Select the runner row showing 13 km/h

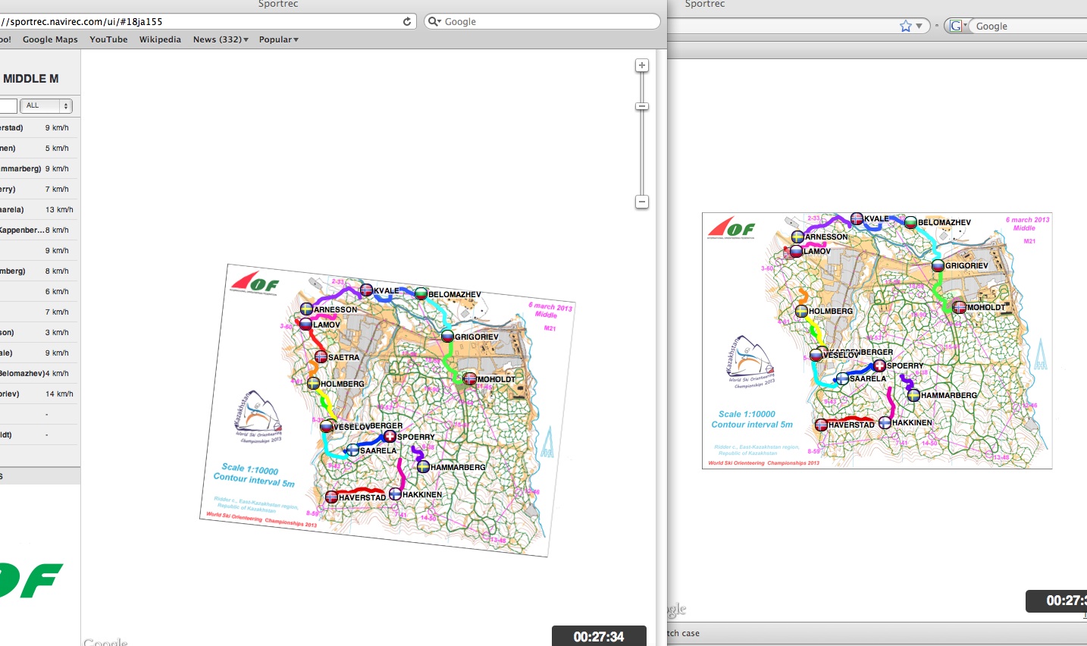[x=38, y=209]
